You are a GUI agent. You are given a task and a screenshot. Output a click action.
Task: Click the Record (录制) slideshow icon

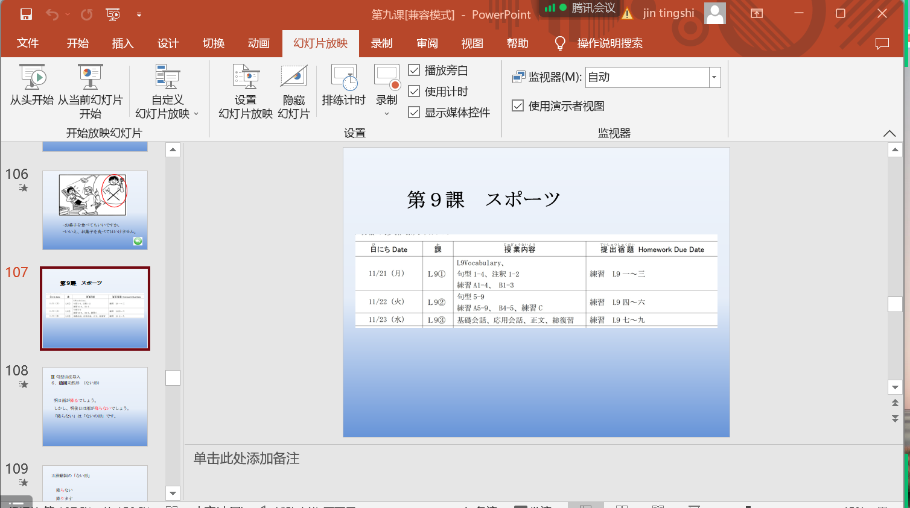[387, 77]
